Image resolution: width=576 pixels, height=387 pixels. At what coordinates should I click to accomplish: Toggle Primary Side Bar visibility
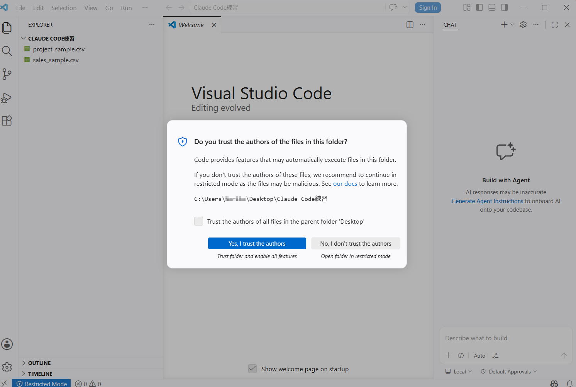(479, 7)
